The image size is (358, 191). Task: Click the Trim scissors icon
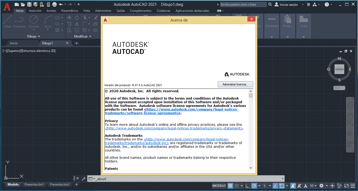(x=85, y=18)
